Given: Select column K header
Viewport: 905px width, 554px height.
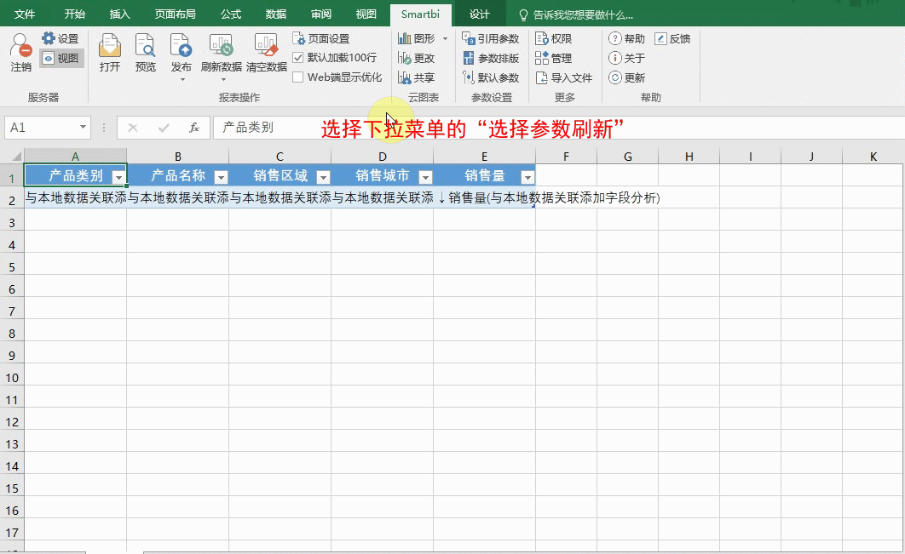Looking at the screenshot, I should (873, 157).
